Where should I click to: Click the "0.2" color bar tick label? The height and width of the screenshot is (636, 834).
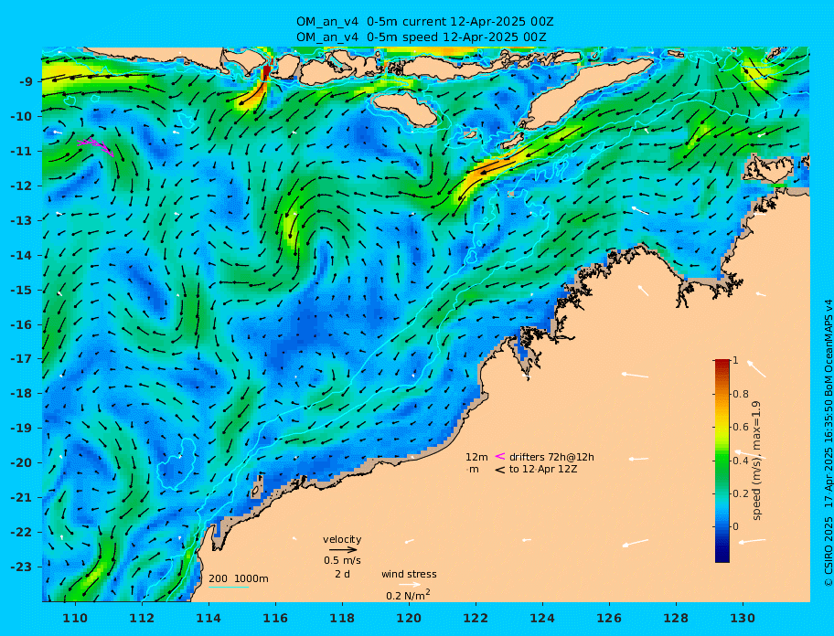(x=741, y=493)
